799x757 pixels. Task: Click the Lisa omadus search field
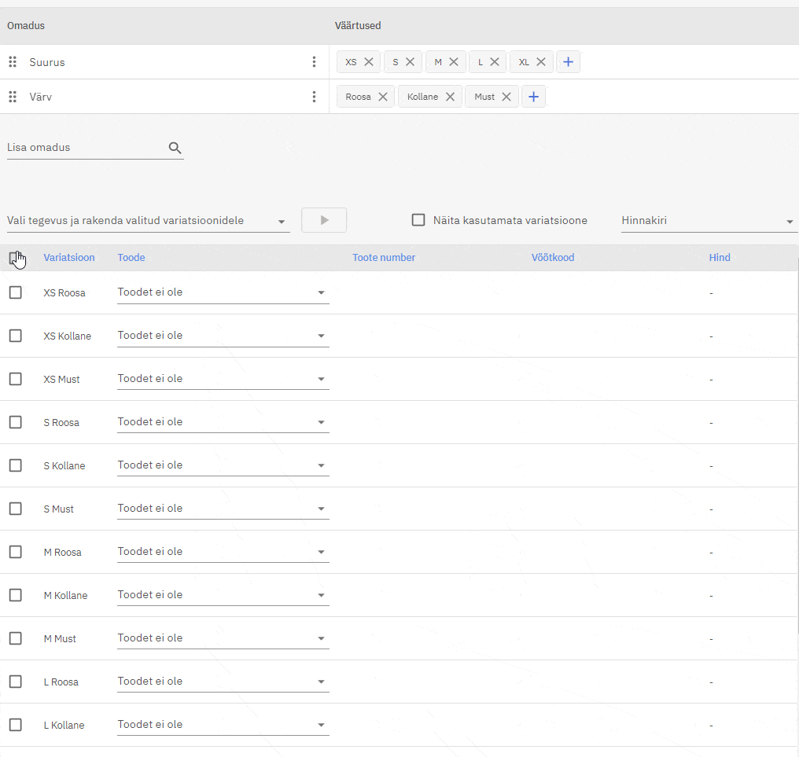pyautogui.click(x=85, y=148)
